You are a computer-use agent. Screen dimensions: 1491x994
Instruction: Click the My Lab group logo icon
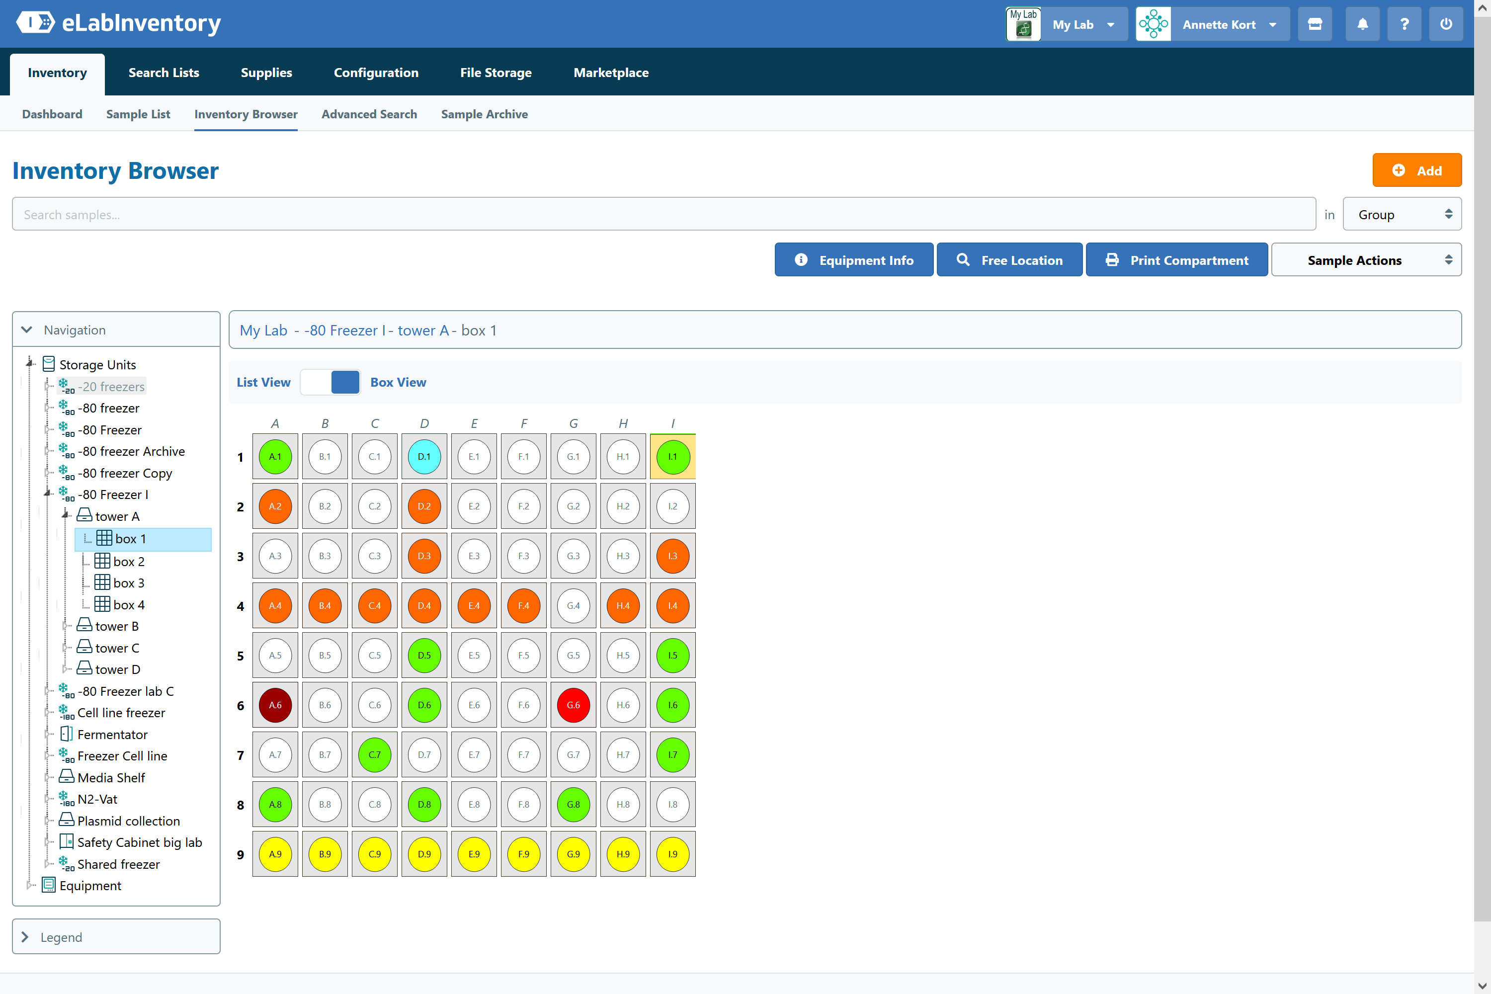(1023, 24)
